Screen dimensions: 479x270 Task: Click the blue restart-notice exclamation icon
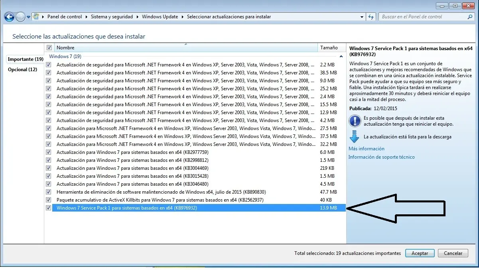354,121
